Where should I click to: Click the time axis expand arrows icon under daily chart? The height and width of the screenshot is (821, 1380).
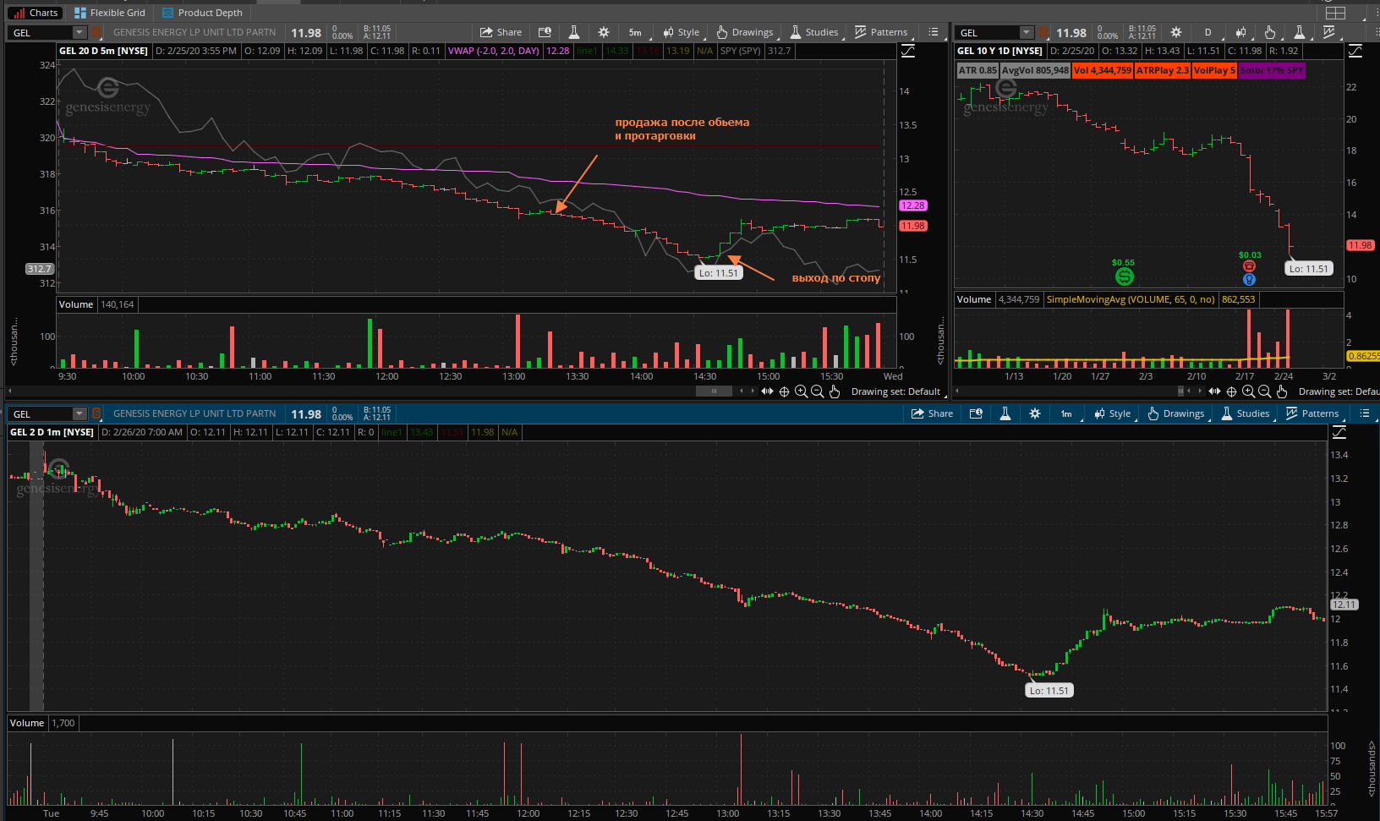tap(1214, 391)
